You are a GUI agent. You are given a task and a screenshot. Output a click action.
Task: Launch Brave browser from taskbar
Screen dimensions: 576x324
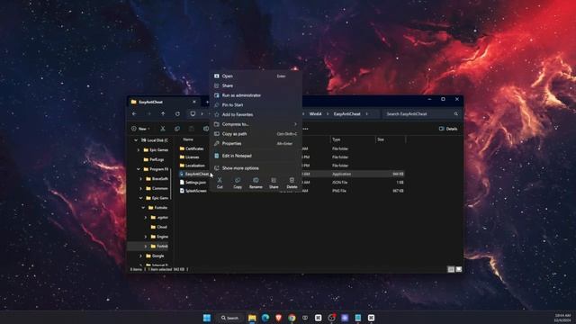(x=278, y=318)
